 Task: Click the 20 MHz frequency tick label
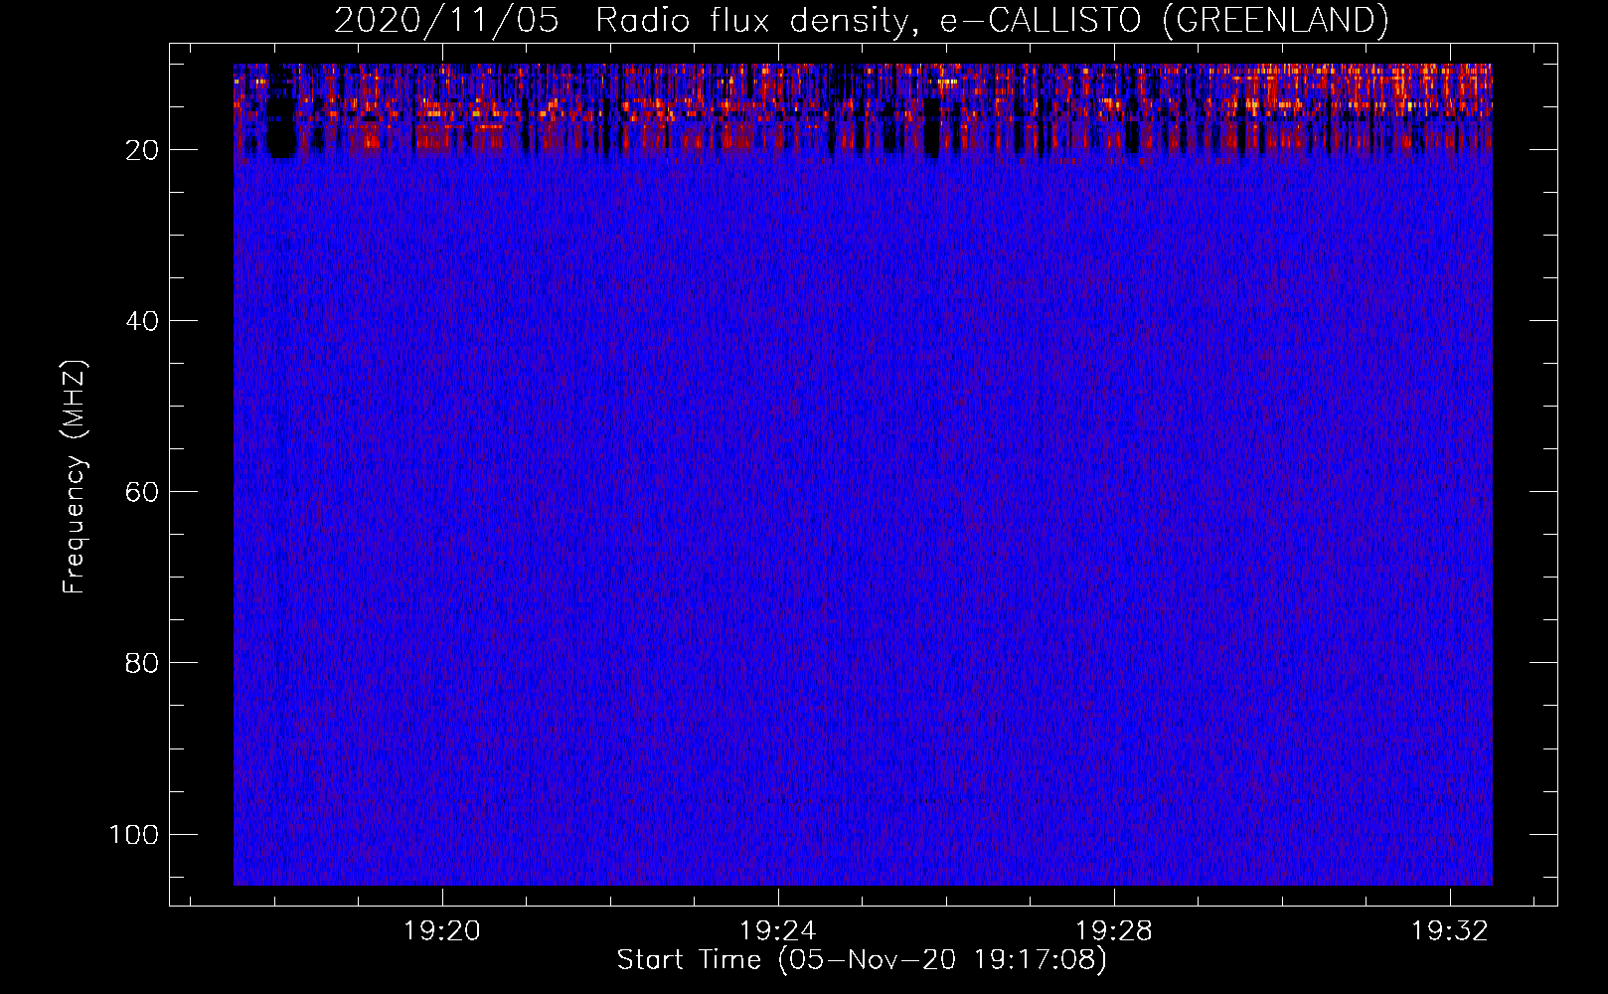(142, 150)
